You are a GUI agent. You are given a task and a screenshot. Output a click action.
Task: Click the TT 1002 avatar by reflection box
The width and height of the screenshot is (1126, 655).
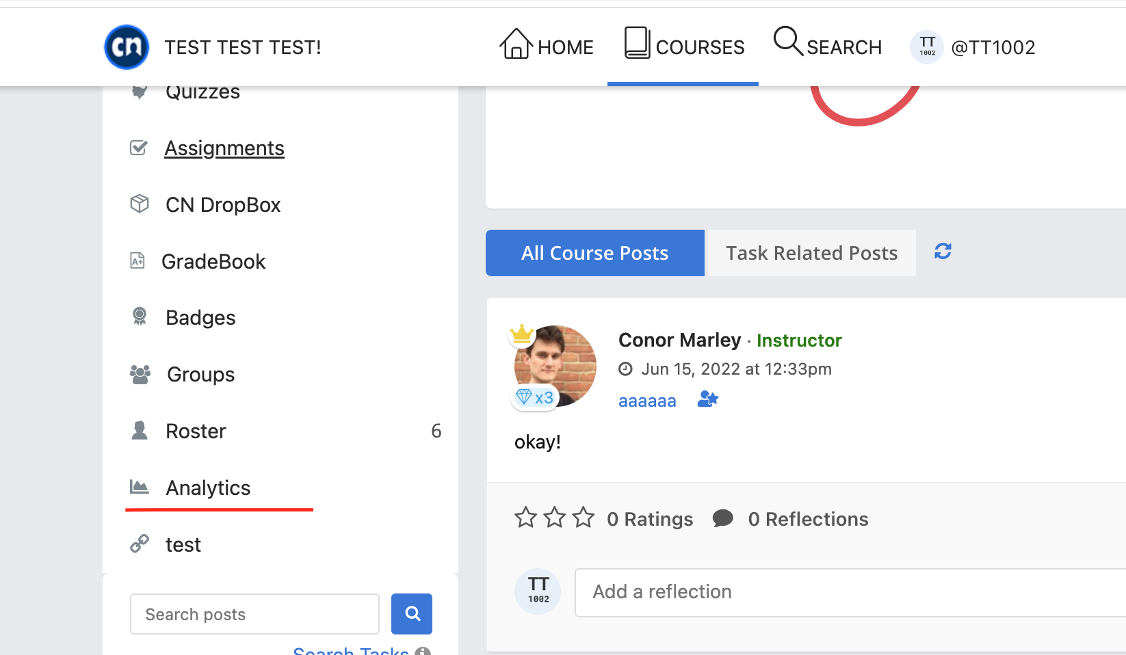(538, 591)
